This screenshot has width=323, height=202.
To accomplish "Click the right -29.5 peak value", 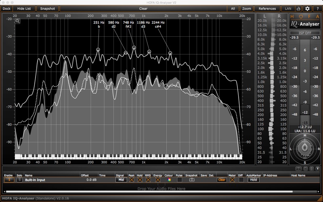I will [x=315, y=38].
